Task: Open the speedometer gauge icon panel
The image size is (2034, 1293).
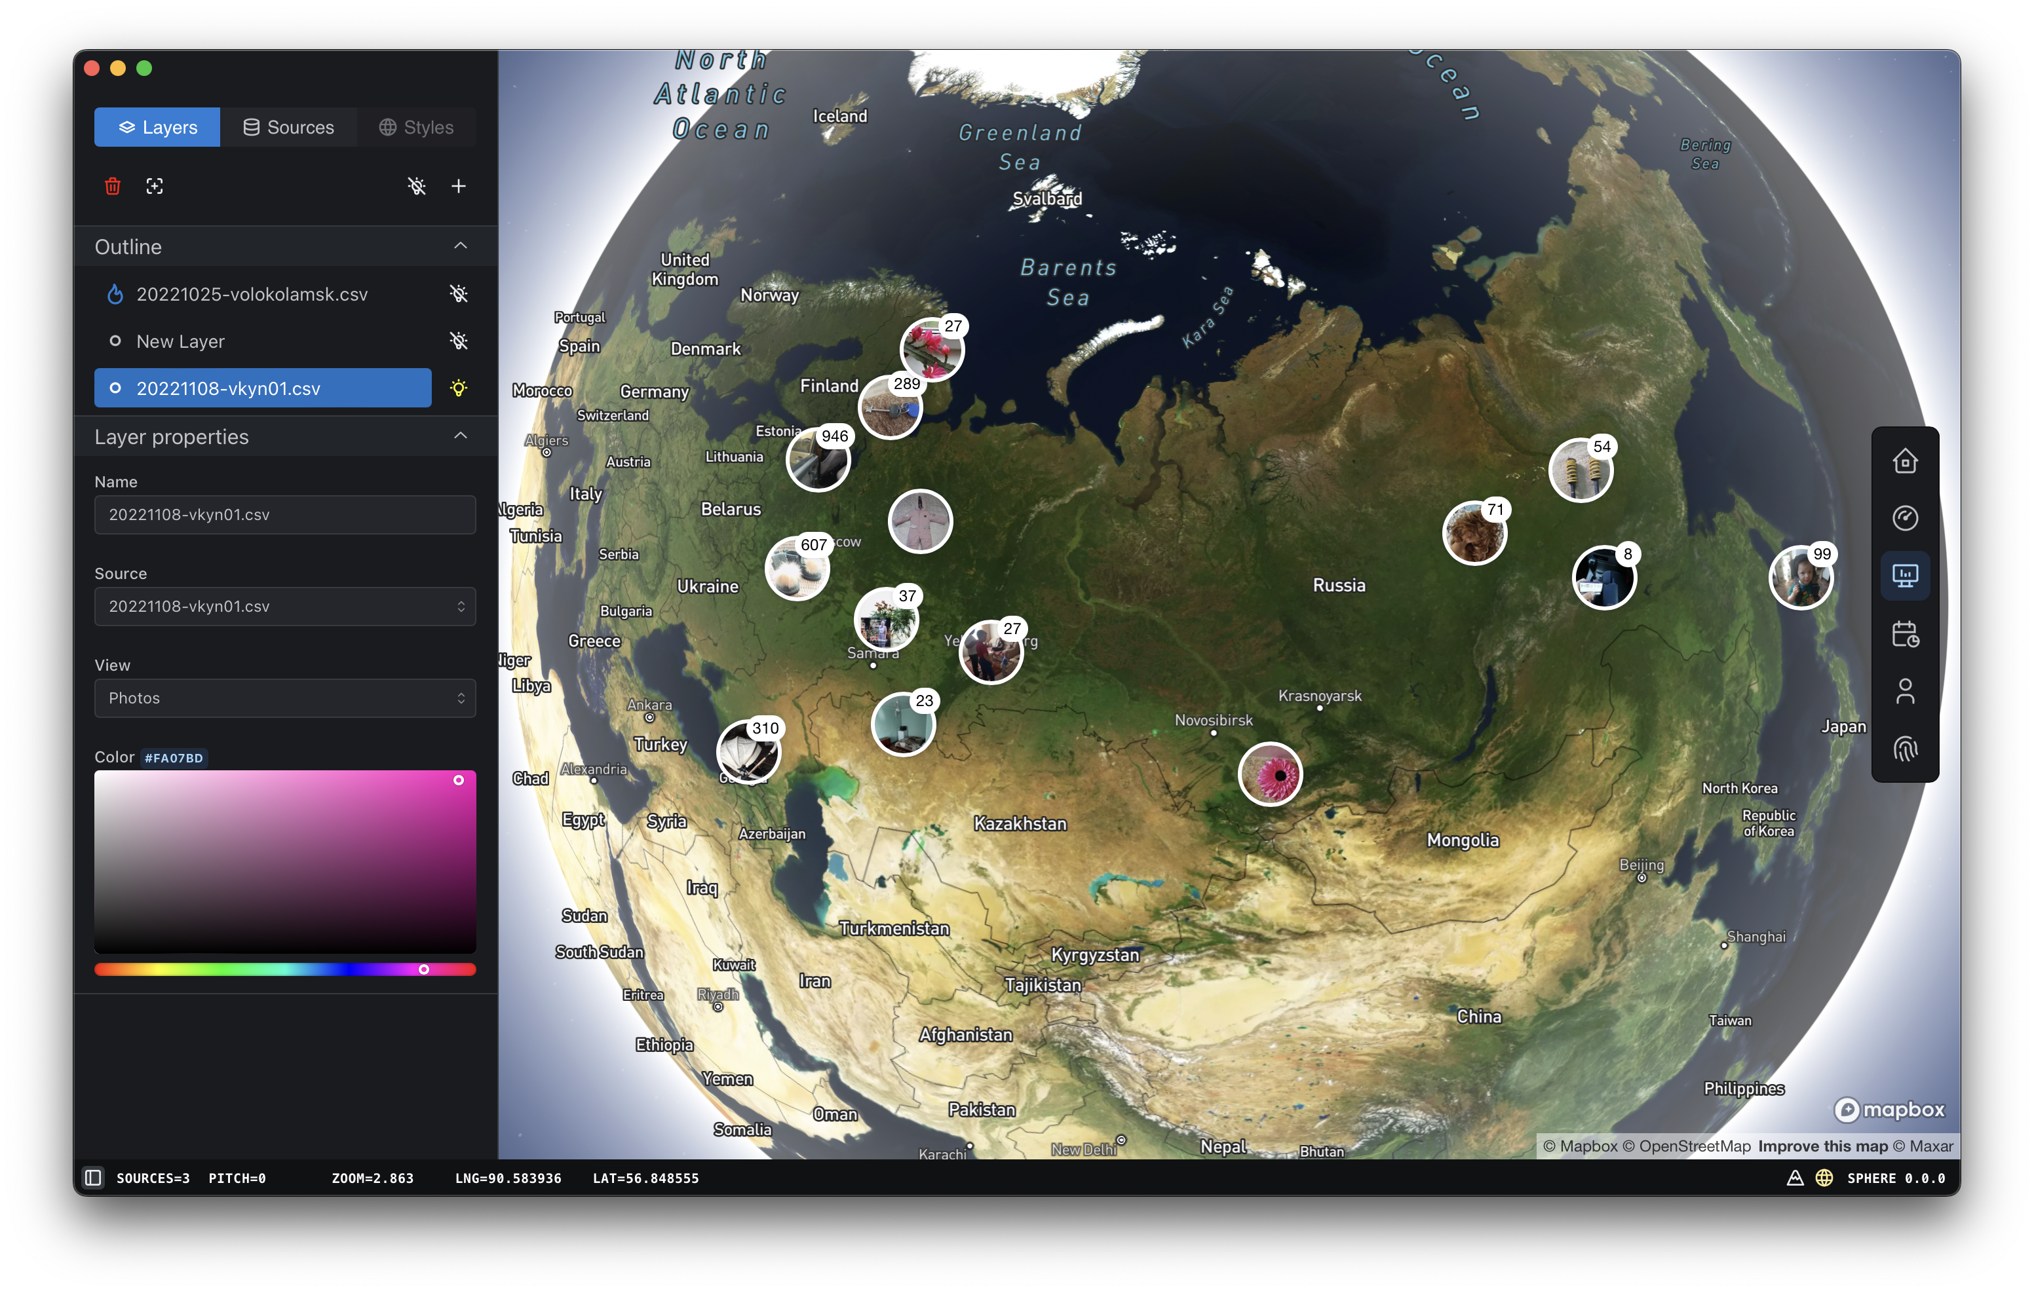Action: tap(1905, 517)
